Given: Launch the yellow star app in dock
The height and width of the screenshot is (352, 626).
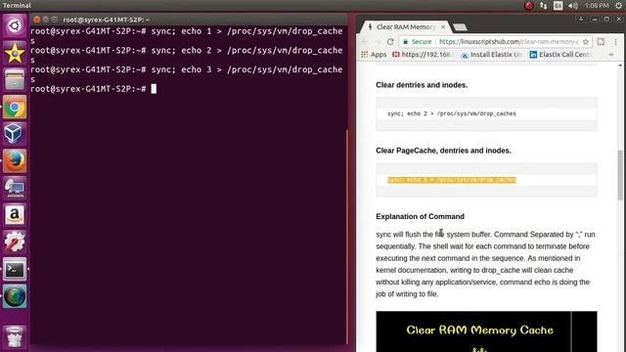Looking at the screenshot, I should (x=15, y=53).
